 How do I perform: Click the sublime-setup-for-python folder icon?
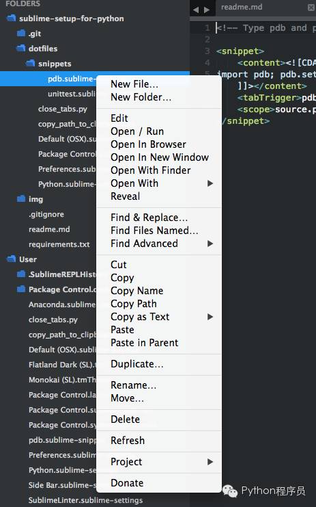coord(12,18)
